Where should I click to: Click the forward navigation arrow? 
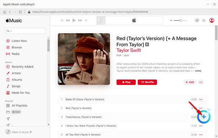point(15,12)
